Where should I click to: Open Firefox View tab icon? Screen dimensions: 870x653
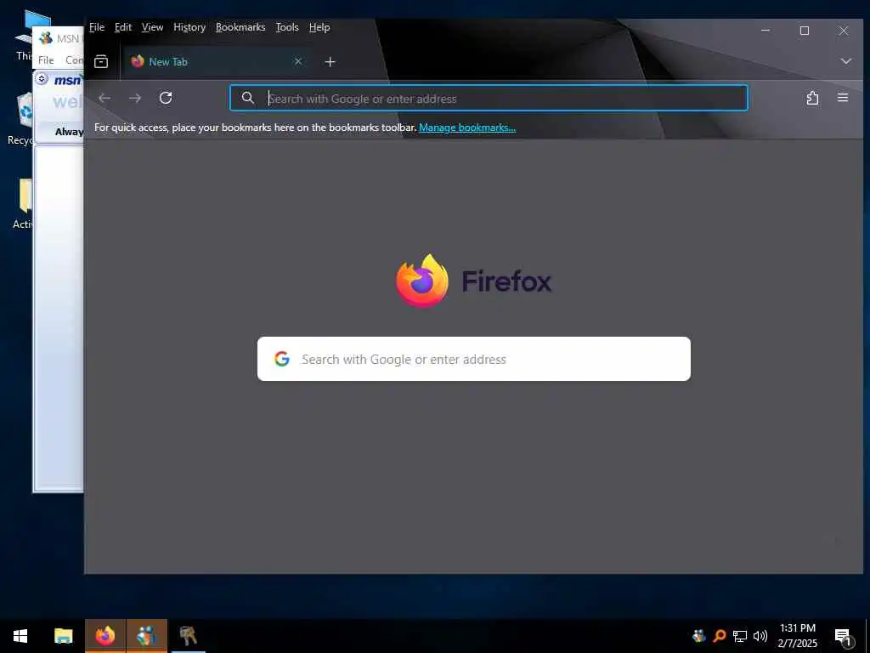pyautogui.click(x=101, y=61)
